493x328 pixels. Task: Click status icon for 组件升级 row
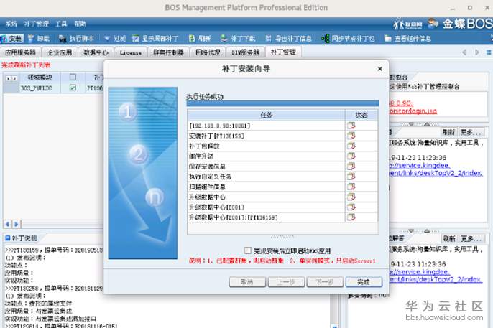coord(351,156)
